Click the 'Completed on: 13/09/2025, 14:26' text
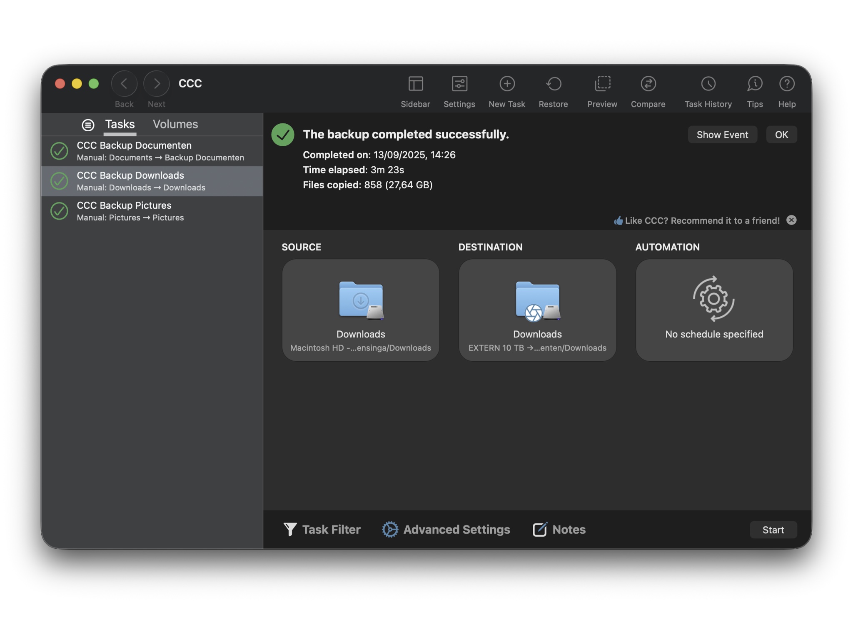The image size is (853, 640). point(379,155)
